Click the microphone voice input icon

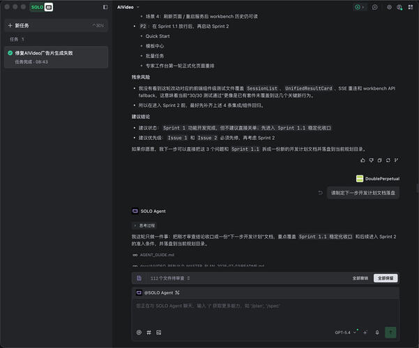377,332
